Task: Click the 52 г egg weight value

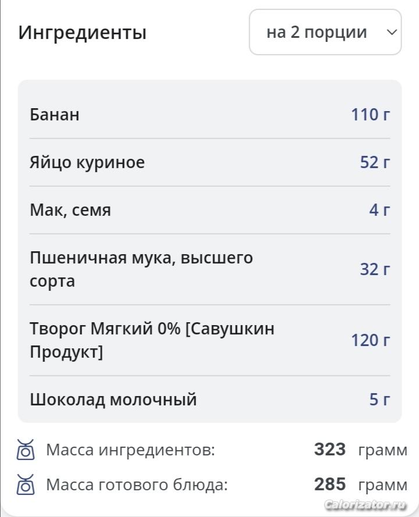Action: pyautogui.click(x=375, y=162)
